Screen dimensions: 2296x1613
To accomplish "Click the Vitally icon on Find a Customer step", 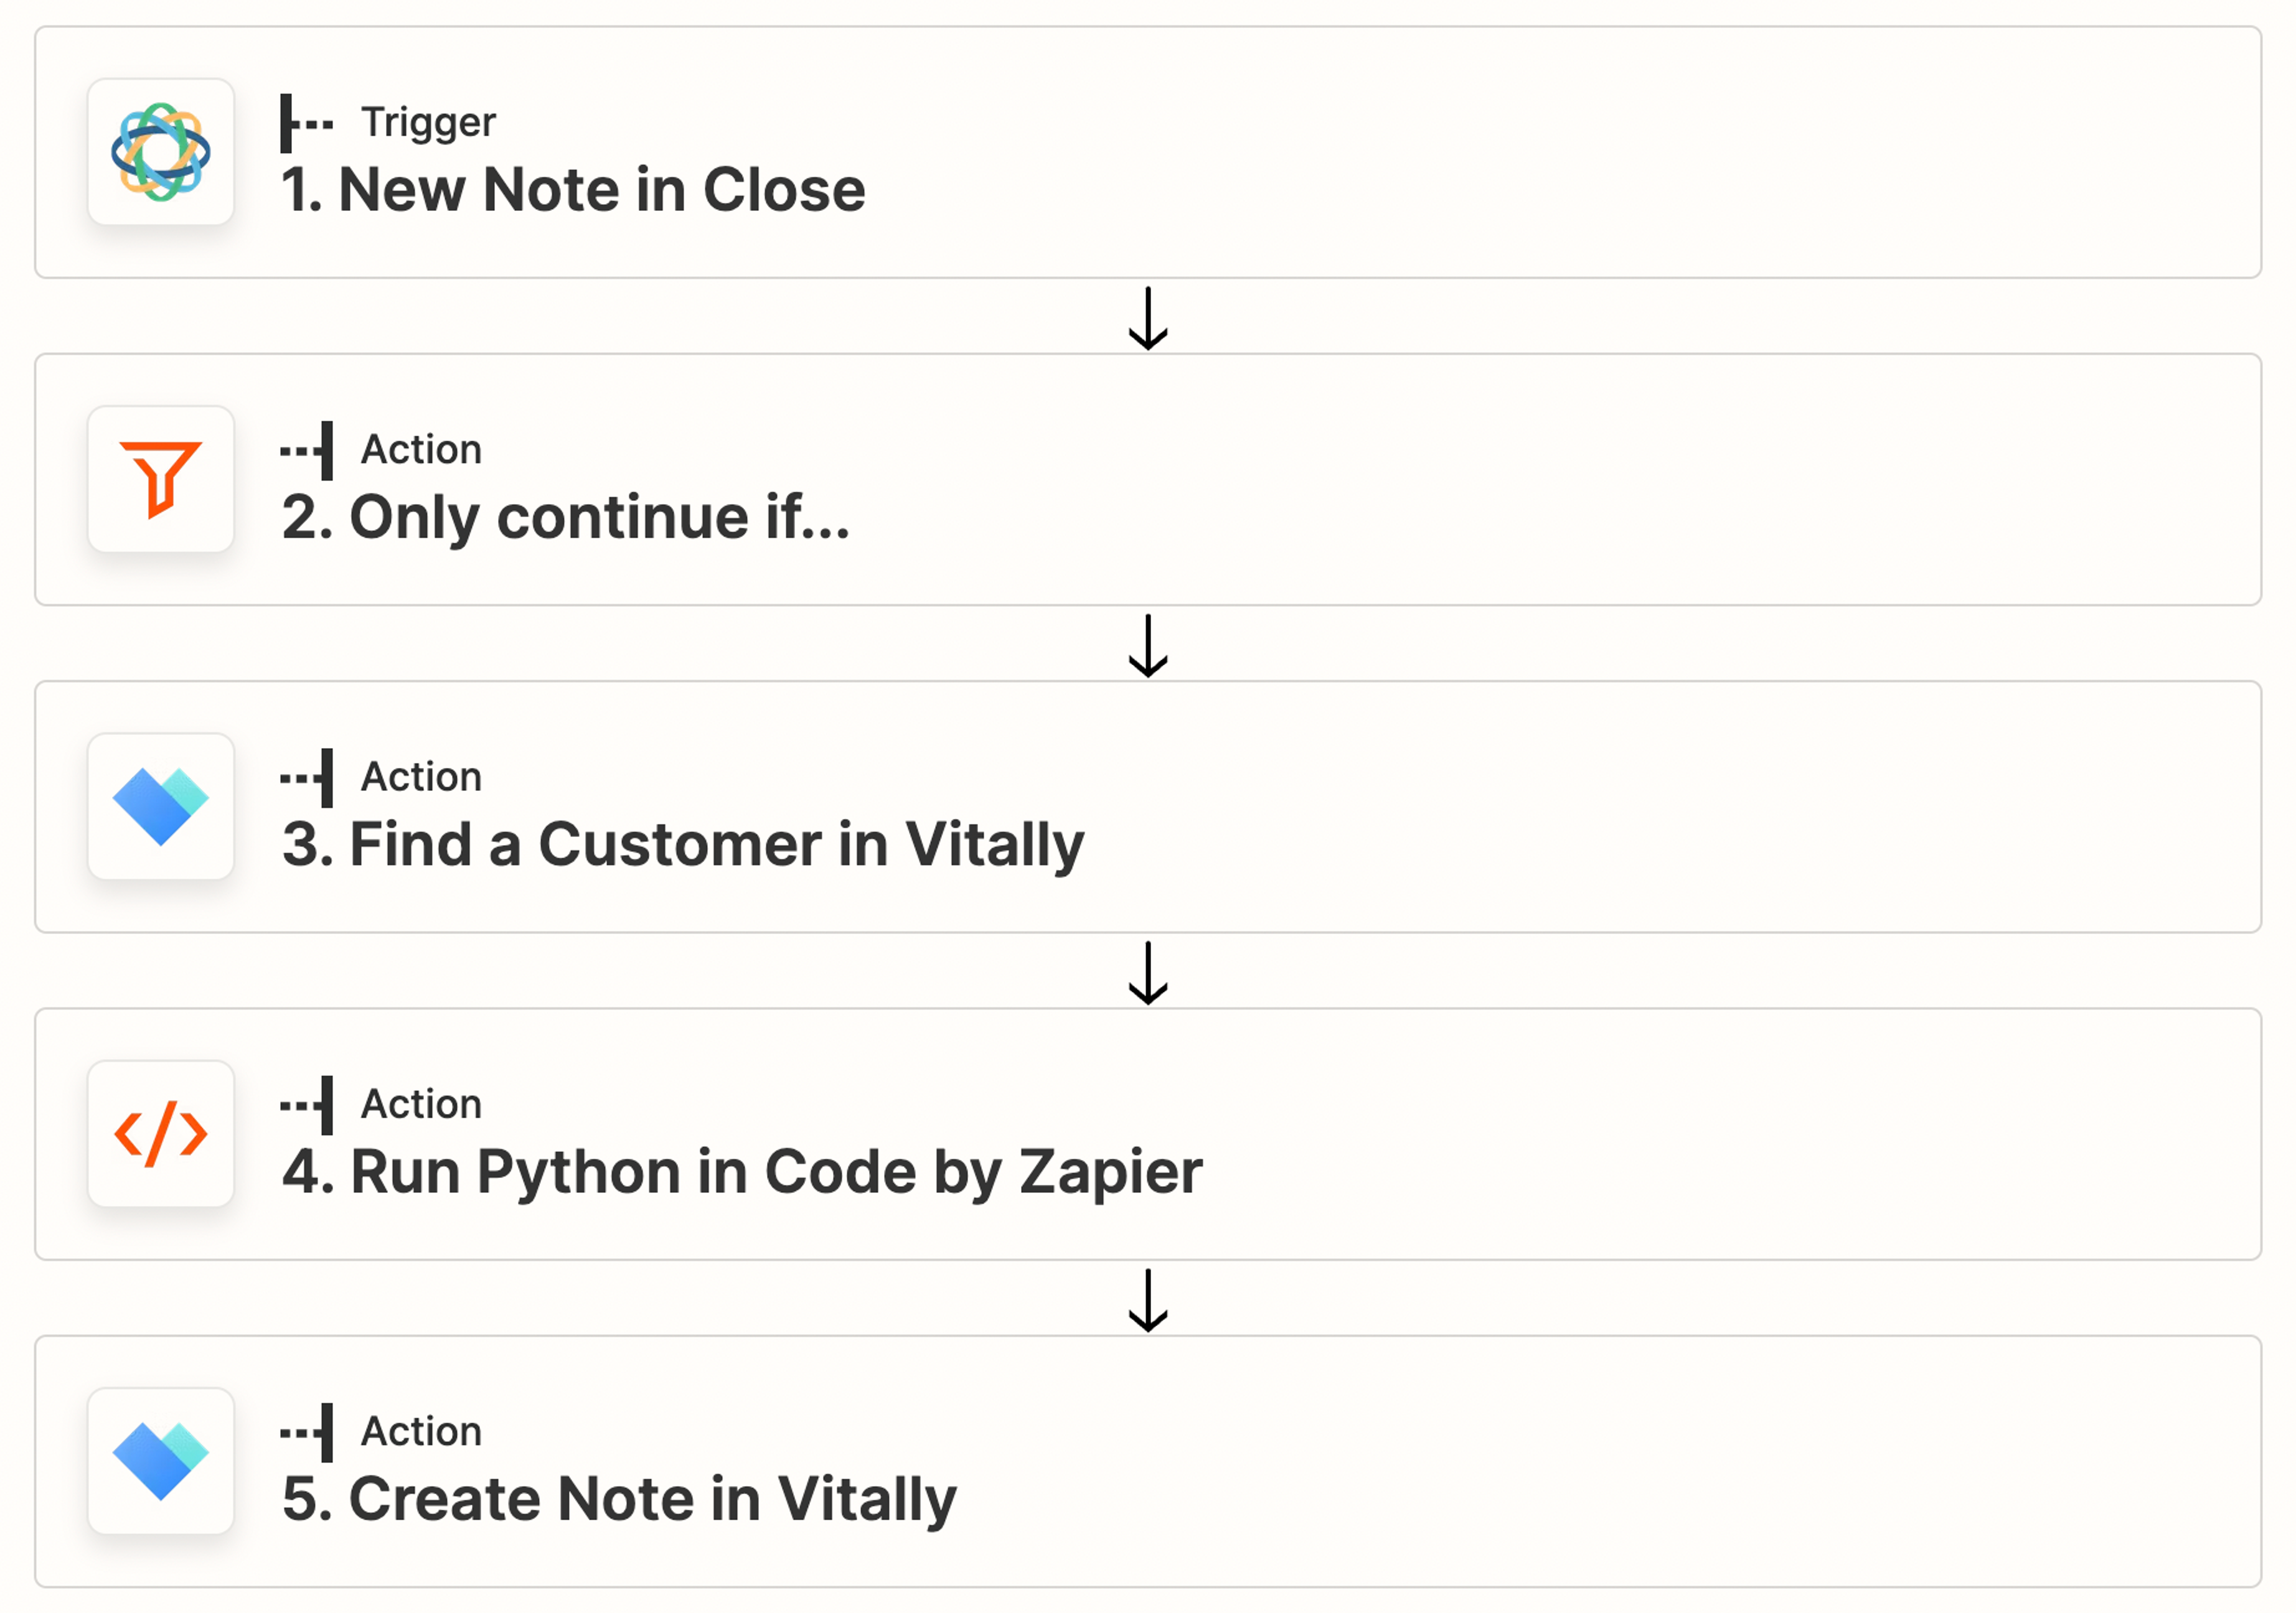I will 160,806.
